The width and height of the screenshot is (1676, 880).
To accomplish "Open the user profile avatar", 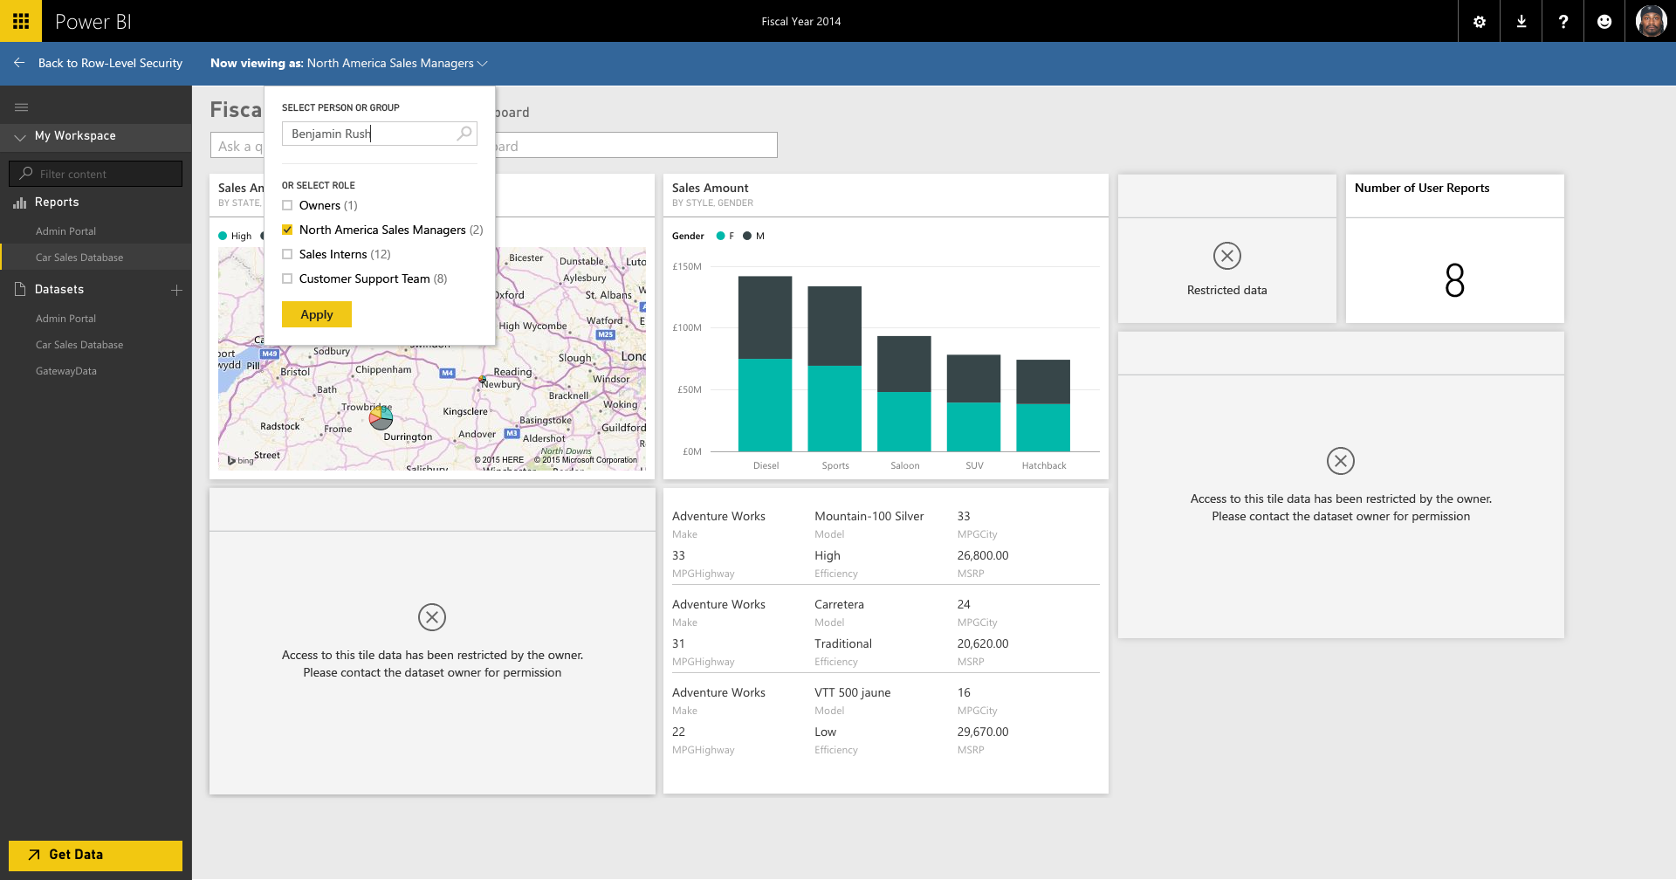I will click(1651, 21).
